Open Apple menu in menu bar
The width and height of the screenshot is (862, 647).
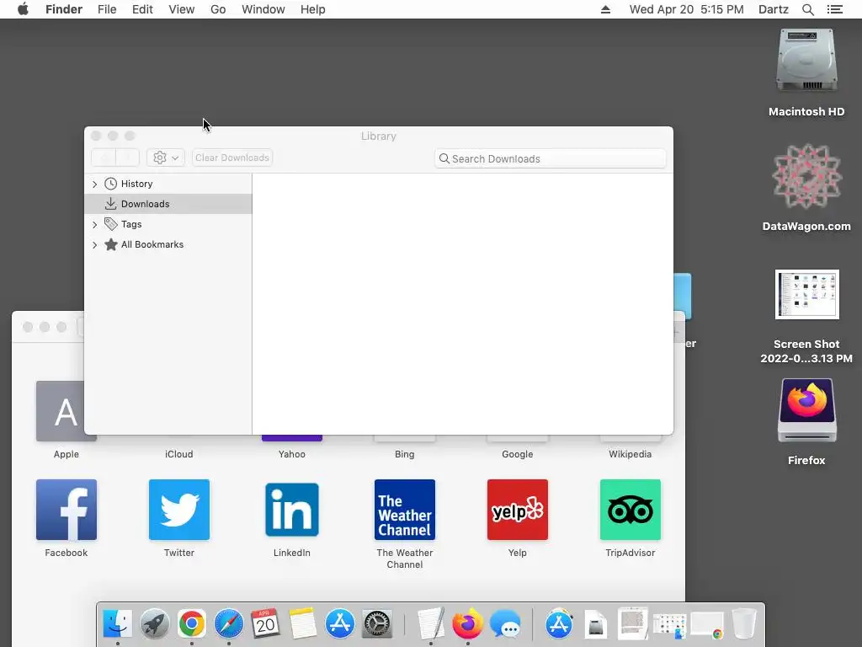[x=23, y=9]
